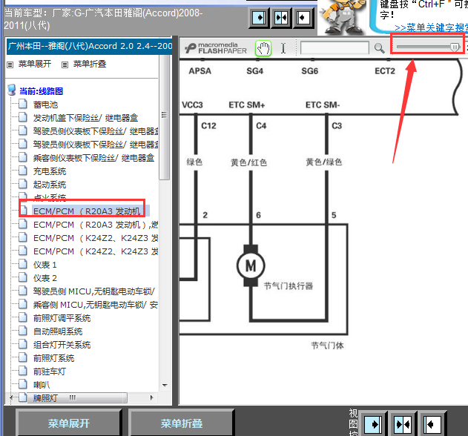Click the tree horizontal scrollbar right arrow
The image size is (468, 436).
click(151, 397)
